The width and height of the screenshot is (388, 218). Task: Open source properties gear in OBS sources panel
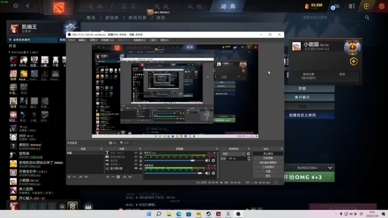[x=118, y=177]
